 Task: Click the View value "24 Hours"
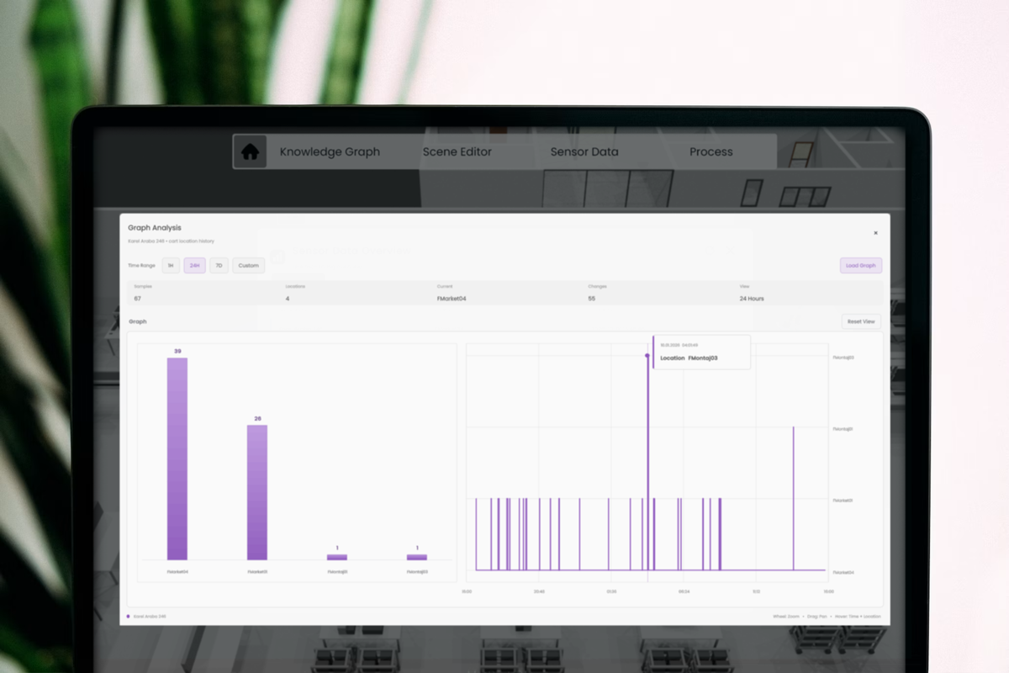(x=752, y=299)
